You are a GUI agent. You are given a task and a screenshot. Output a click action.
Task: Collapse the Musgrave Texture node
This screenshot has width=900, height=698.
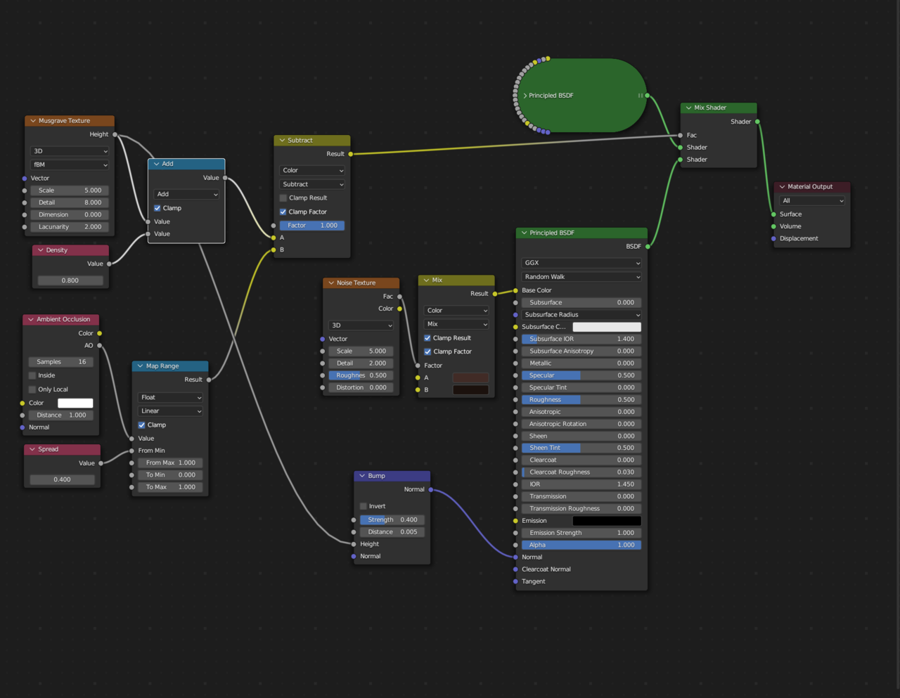pyautogui.click(x=33, y=121)
